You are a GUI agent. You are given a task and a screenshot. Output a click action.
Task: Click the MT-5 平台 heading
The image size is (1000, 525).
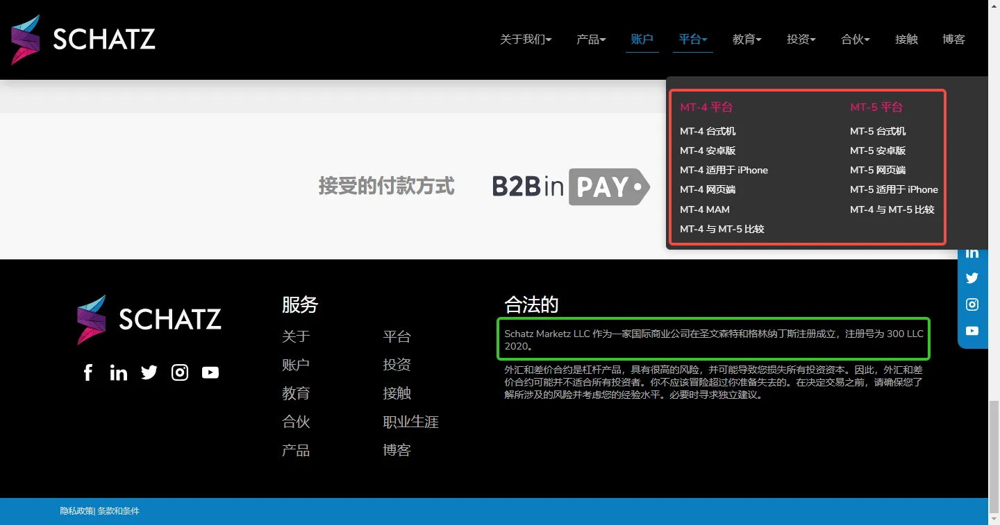876,107
